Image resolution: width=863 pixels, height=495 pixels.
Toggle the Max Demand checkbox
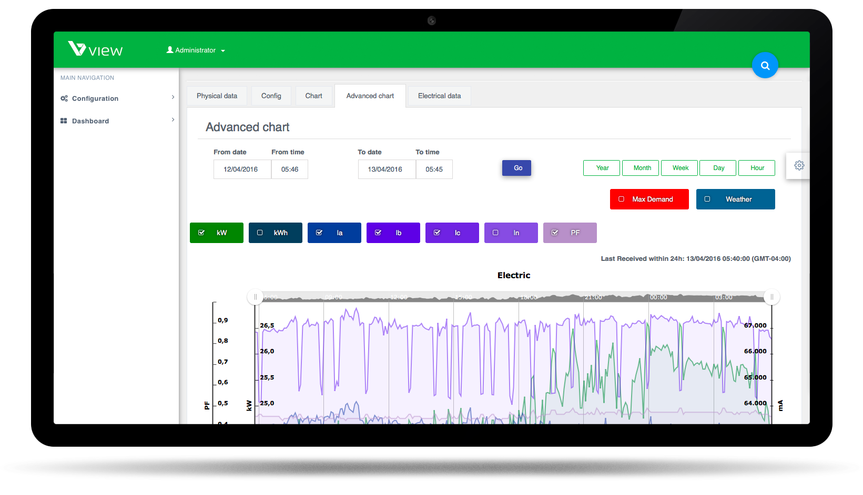[x=621, y=199]
